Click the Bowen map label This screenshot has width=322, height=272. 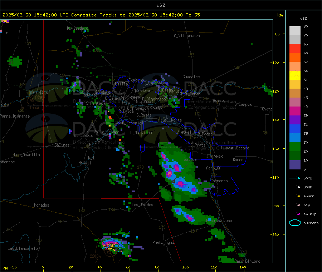click(x=238, y=160)
